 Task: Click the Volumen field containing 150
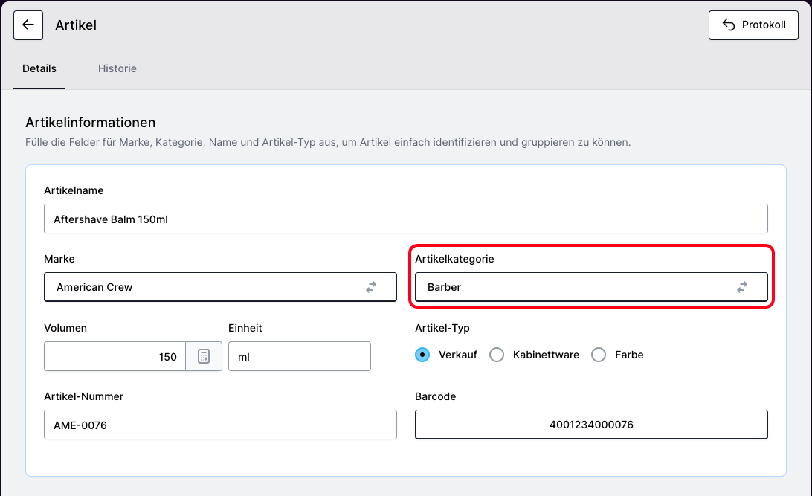[115, 357]
